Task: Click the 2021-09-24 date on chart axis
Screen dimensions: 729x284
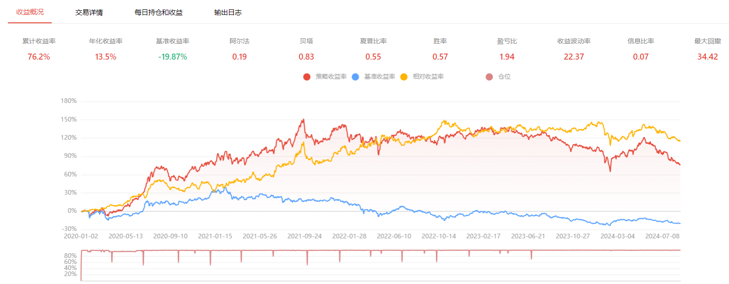Action: point(305,236)
